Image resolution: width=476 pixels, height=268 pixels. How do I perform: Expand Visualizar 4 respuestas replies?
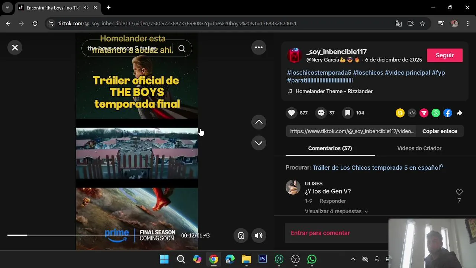[x=337, y=211]
